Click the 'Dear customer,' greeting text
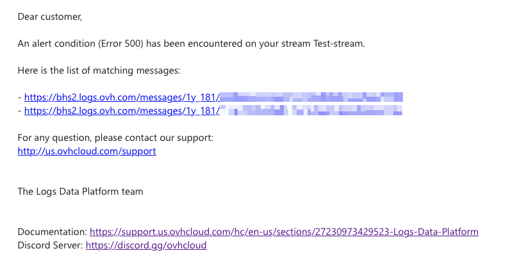Screen dimensions: 508x260 point(50,17)
